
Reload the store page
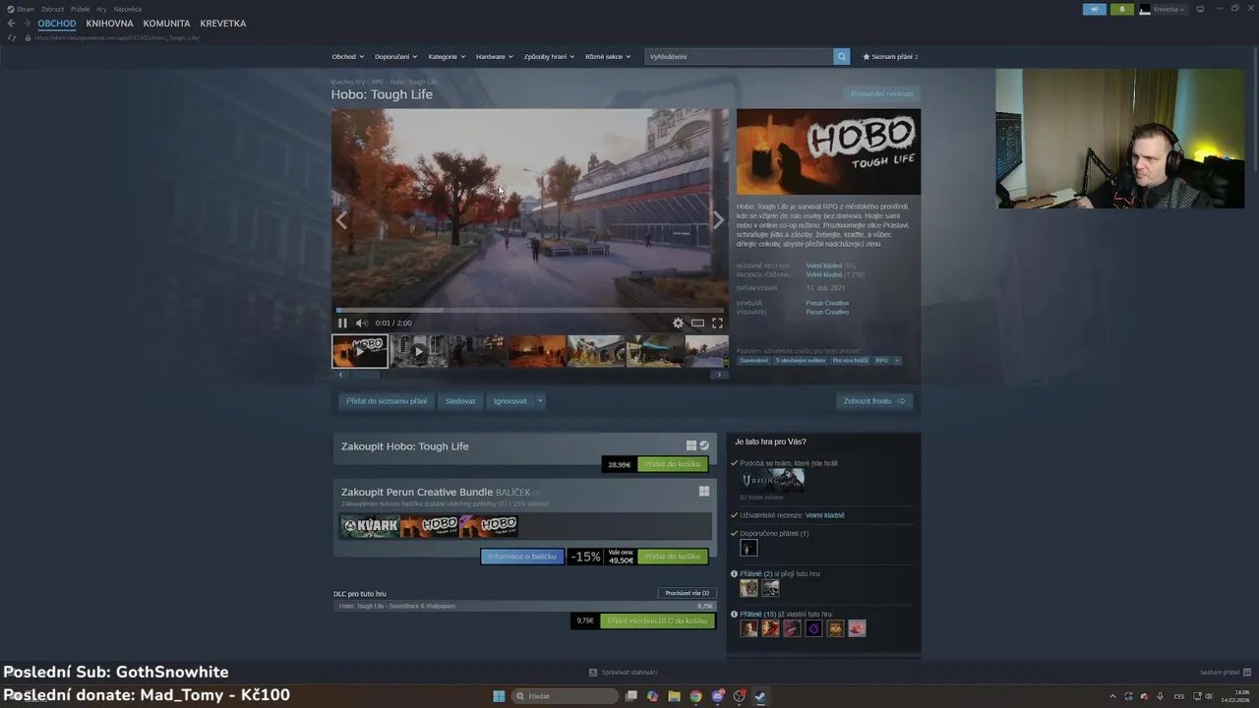click(x=12, y=37)
